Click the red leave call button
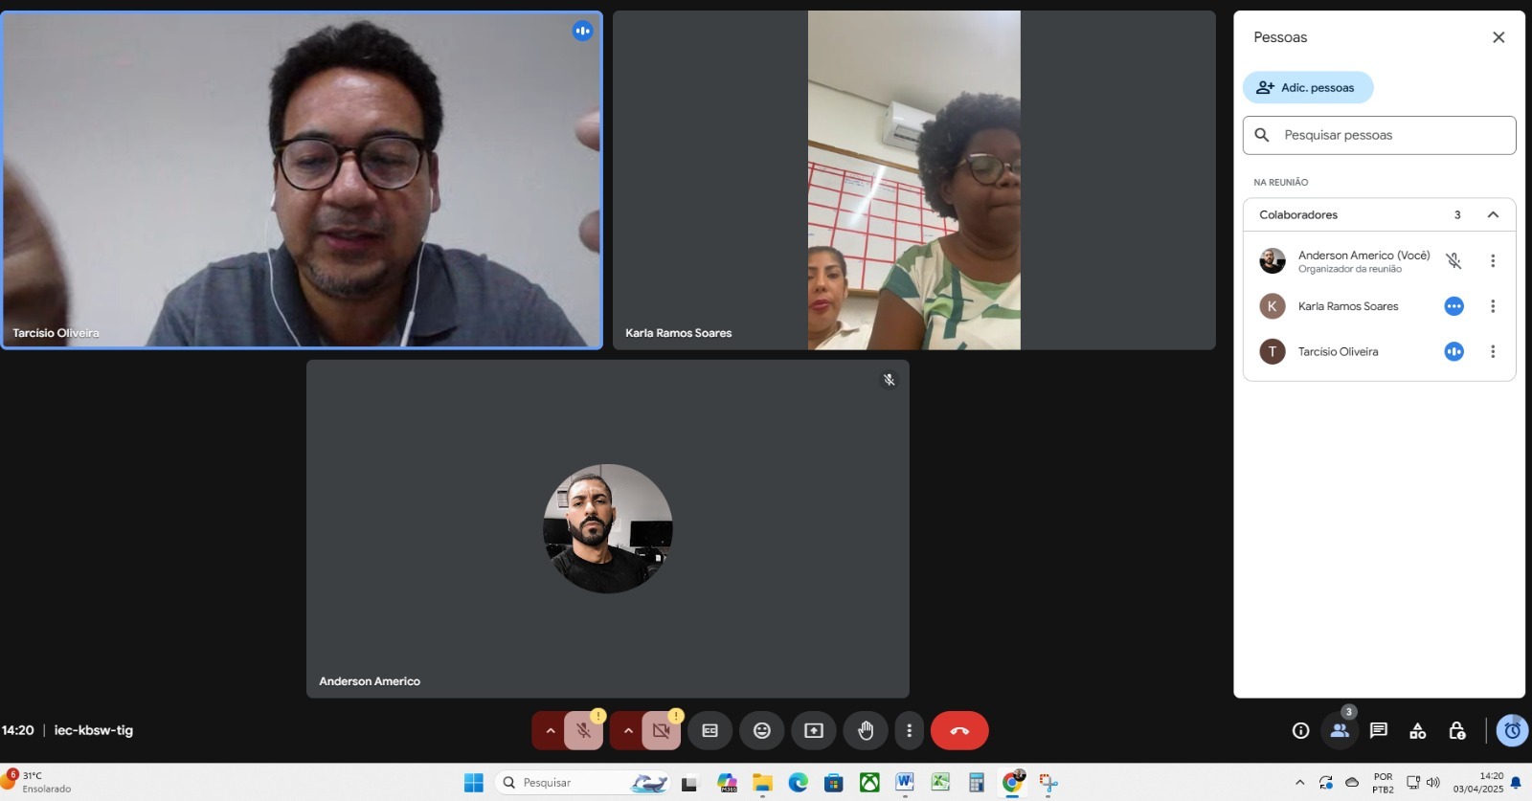The width and height of the screenshot is (1532, 801). click(959, 731)
